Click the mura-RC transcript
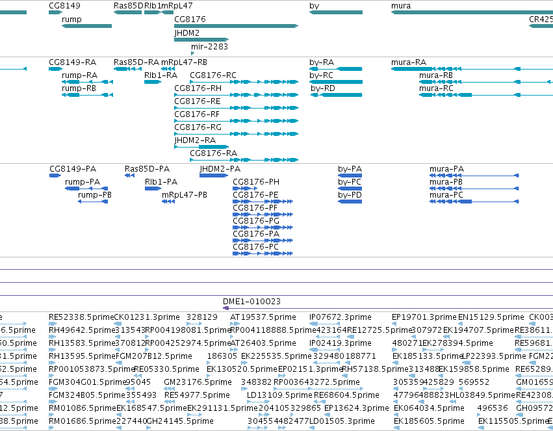The height and width of the screenshot is (431, 553). coord(486,95)
